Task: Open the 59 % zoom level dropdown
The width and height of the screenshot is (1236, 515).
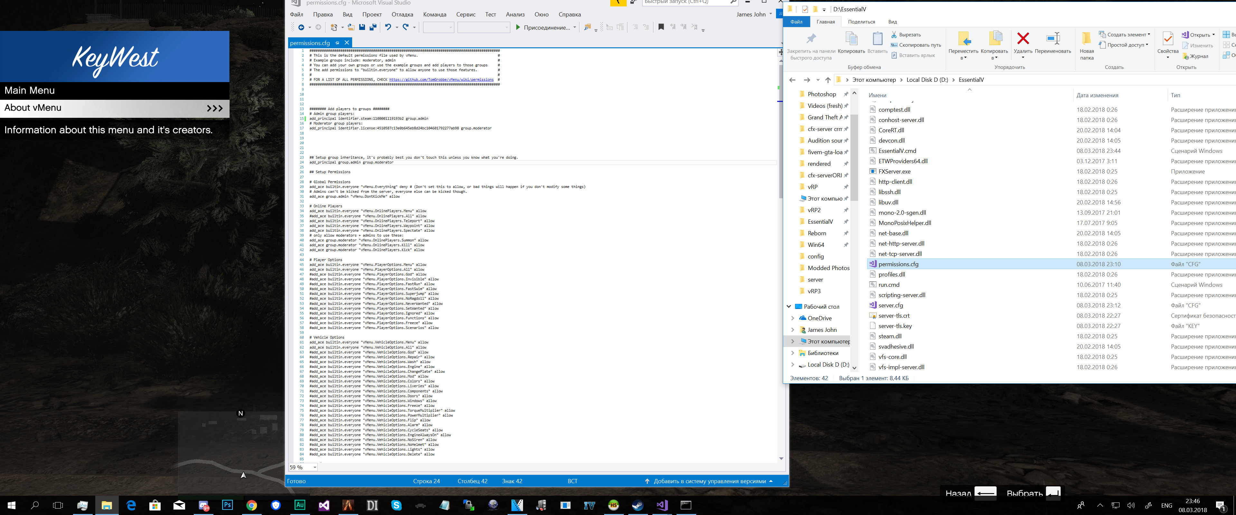Action: [315, 467]
